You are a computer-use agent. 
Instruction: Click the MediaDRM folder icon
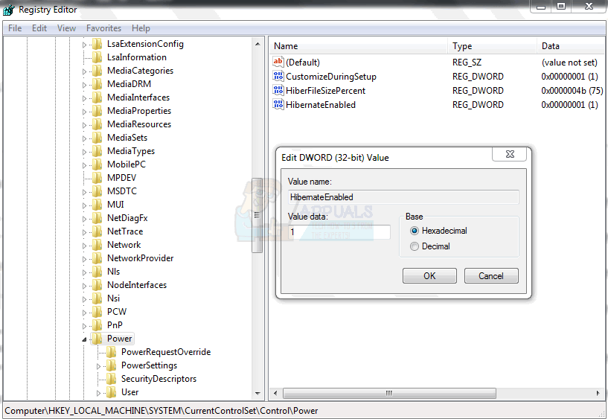coord(97,84)
